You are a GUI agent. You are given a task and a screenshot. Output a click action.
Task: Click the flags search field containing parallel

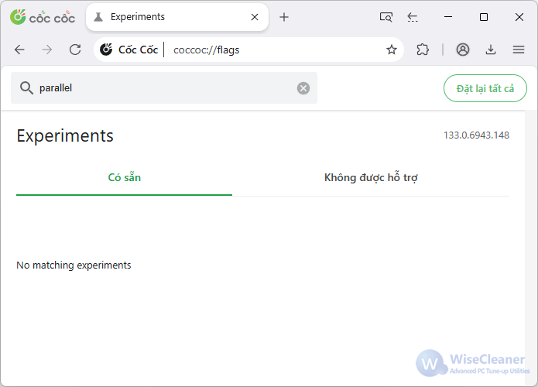[x=164, y=88]
